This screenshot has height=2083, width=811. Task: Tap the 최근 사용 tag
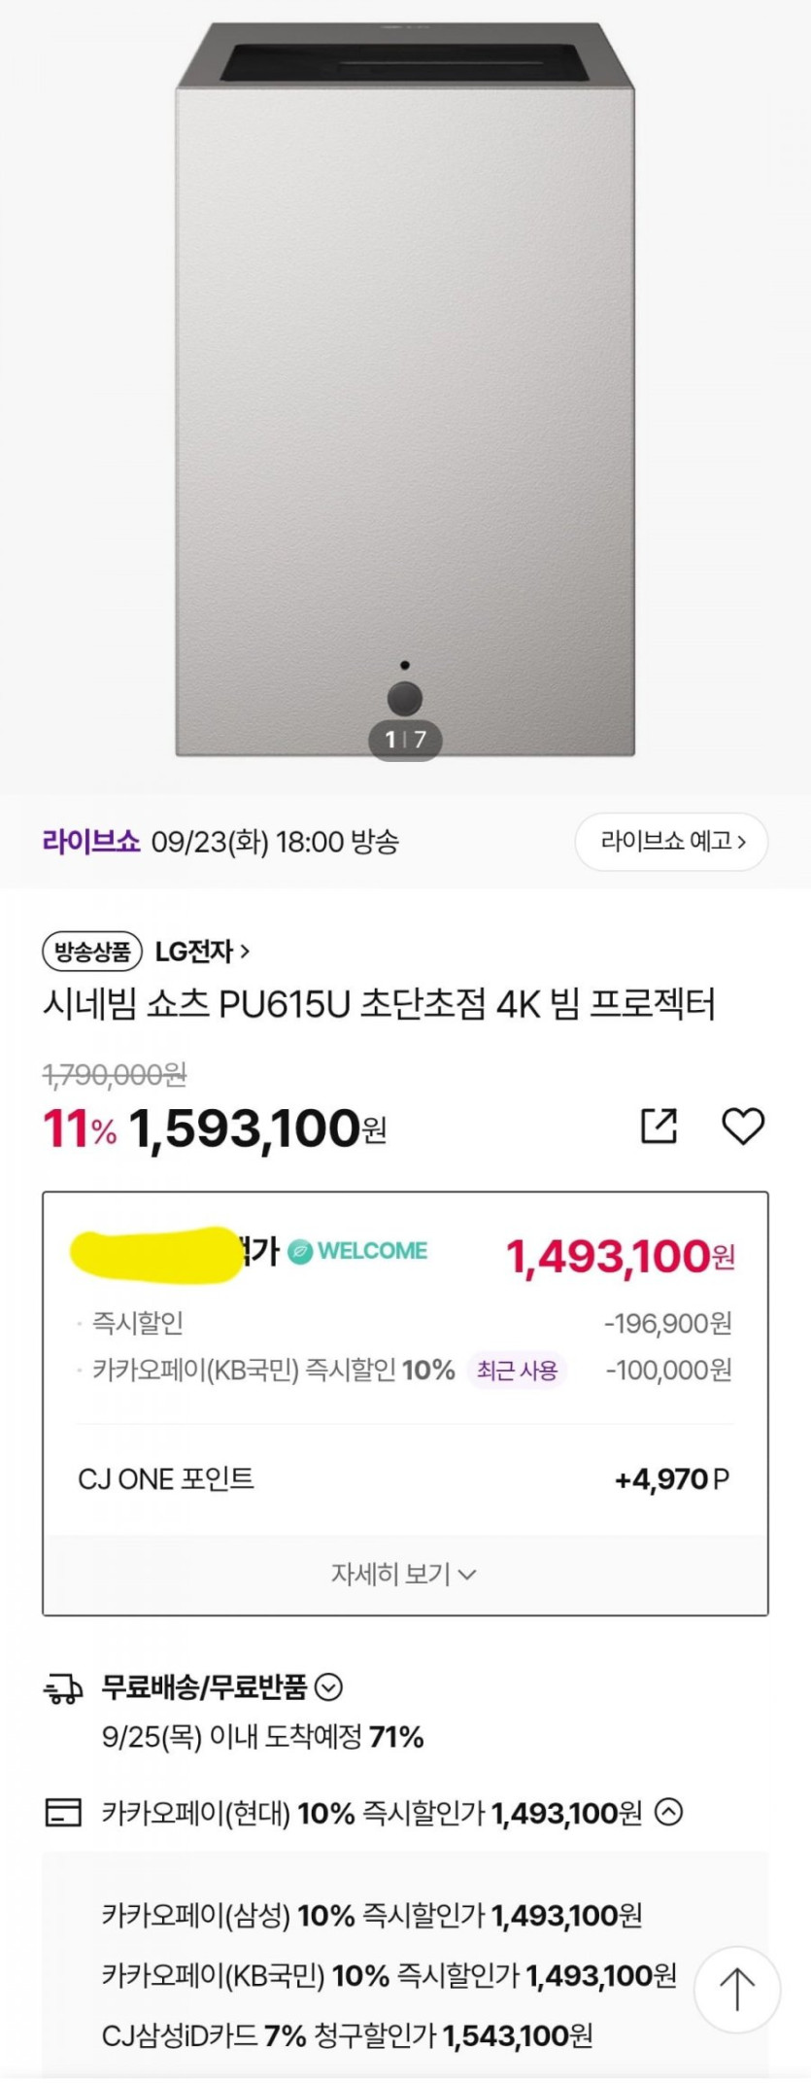tap(517, 1371)
